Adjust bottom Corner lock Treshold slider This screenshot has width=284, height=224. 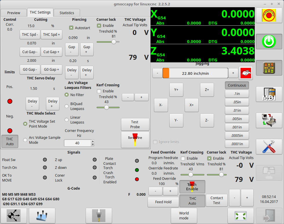click(x=217, y=175)
